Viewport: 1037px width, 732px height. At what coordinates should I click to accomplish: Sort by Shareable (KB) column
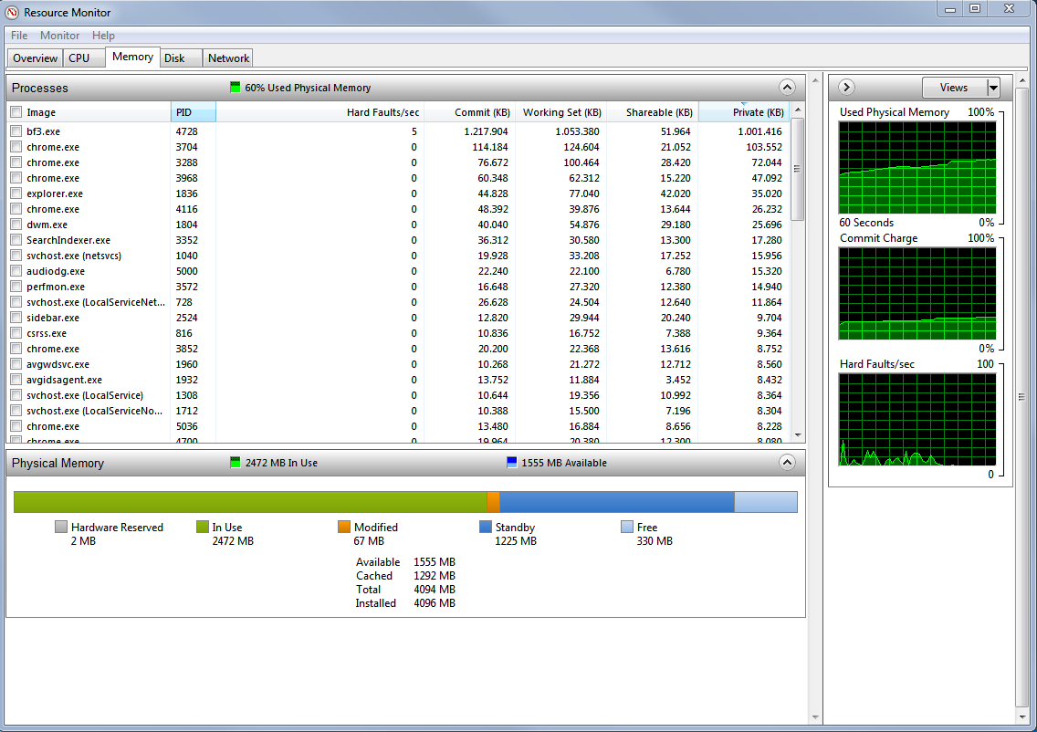pos(653,112)
